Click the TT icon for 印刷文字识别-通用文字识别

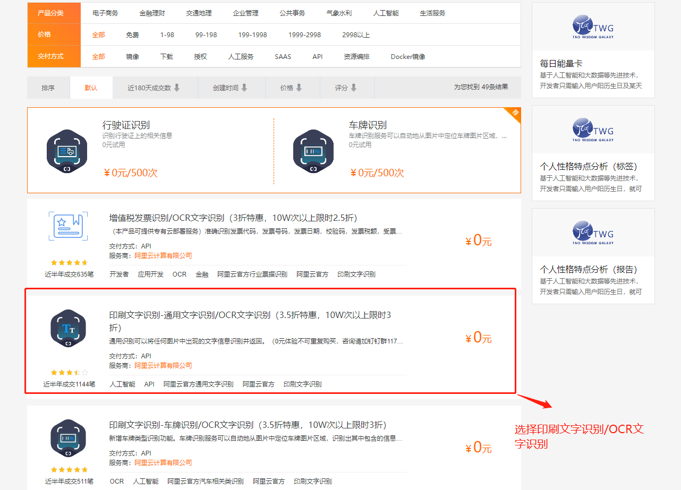click(67, 328)
